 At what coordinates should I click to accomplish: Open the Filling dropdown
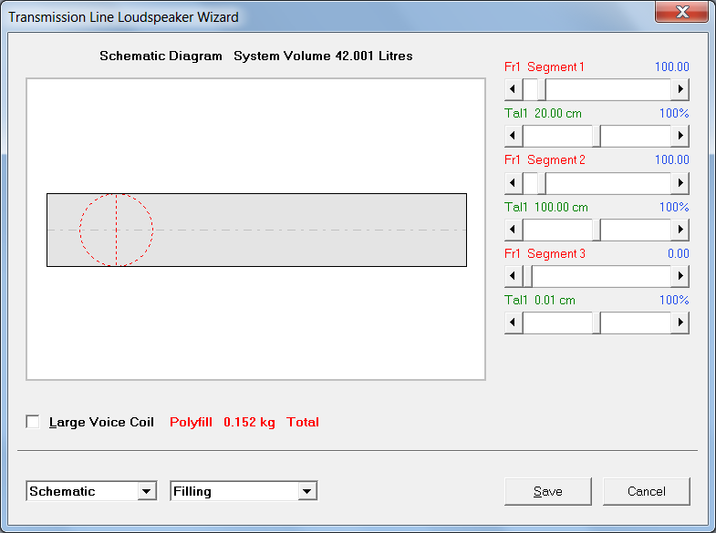(306, 491)
